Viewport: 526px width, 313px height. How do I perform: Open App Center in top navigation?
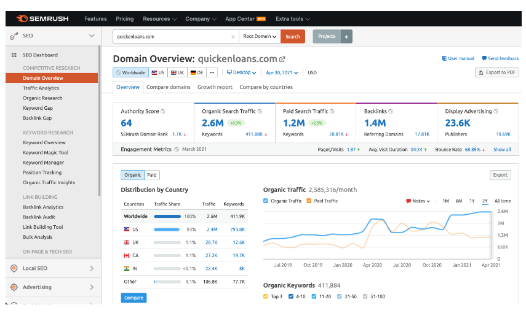coord(245,19)
